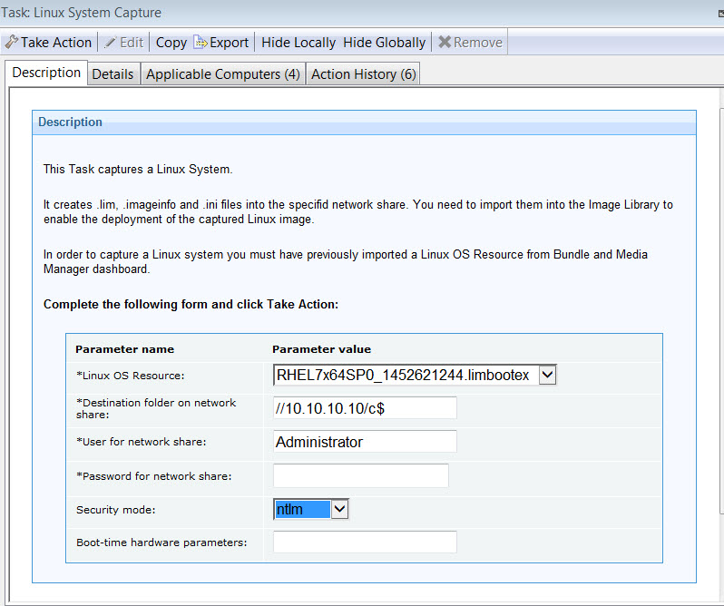Click the Task: Linux System Capture title

(82, 13)
